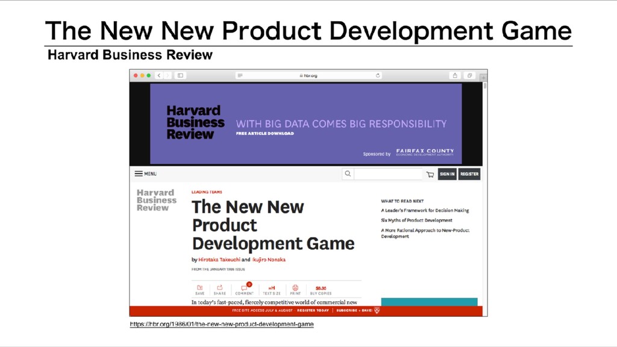This screenshot has height=347, width=617.
Task: Click the article headline The New New Product Development Game
Action: [x=273, y=225]
